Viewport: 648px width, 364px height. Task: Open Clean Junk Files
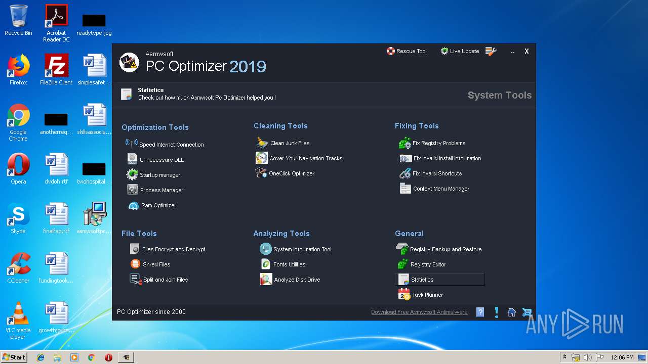(x=282, y=143)
